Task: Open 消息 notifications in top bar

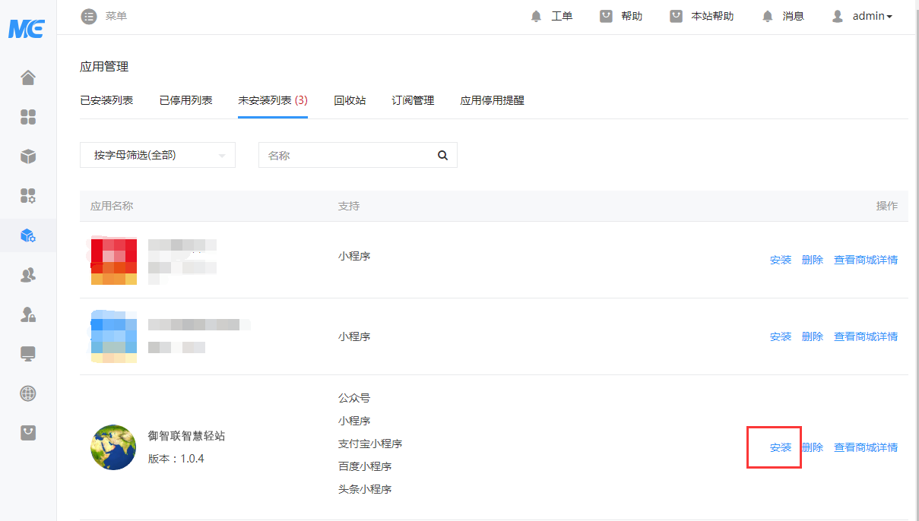Action: pyautogui.click(x=783, y=16)
